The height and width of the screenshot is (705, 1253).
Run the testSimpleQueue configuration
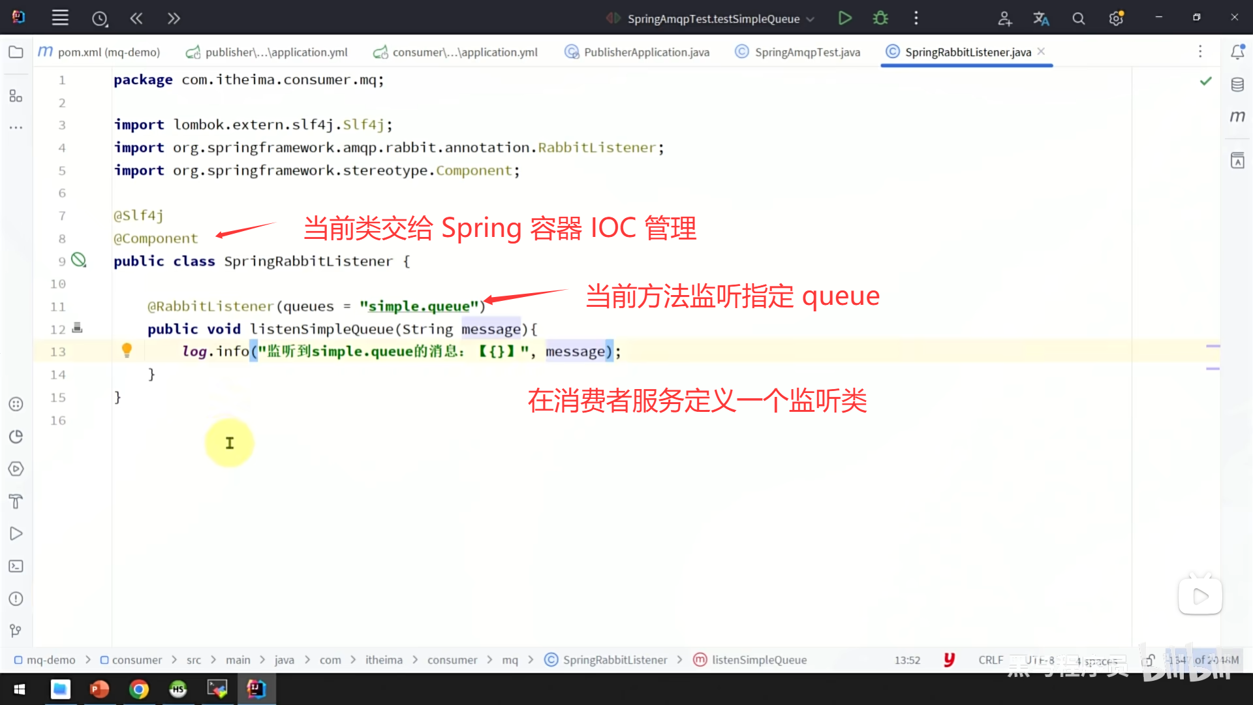pyautogui.click(x=844, y=18)
